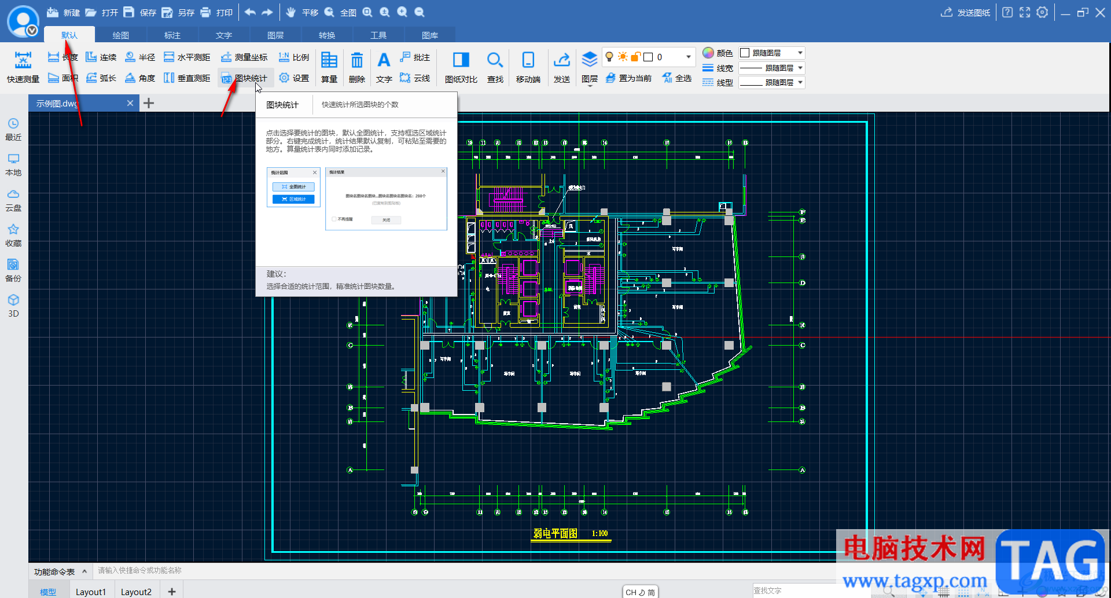Undo the last action
The image size is (1111, 598).
tap(250, 12)
